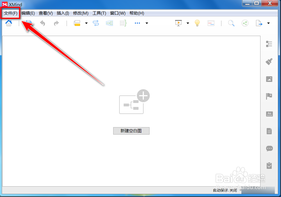Export the map with export icon

pyautogui.click(x=259, y=23)
